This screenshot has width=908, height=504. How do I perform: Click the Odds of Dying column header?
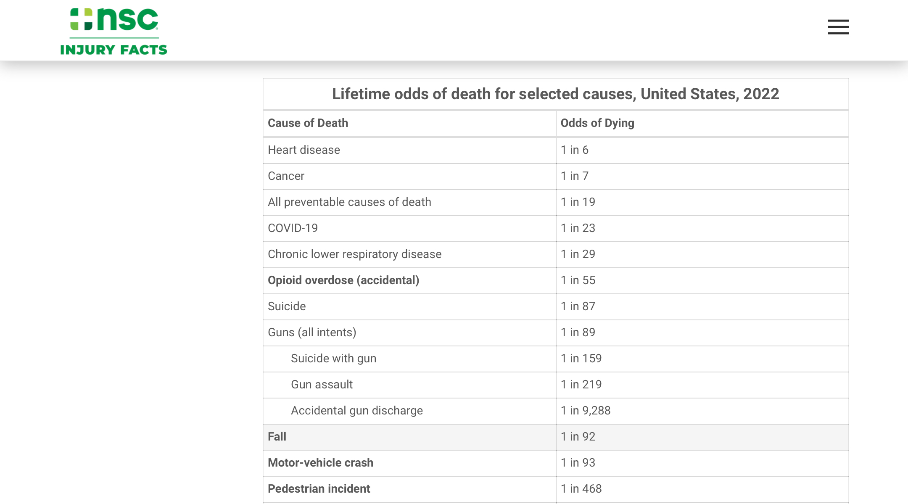pos(597,123)
